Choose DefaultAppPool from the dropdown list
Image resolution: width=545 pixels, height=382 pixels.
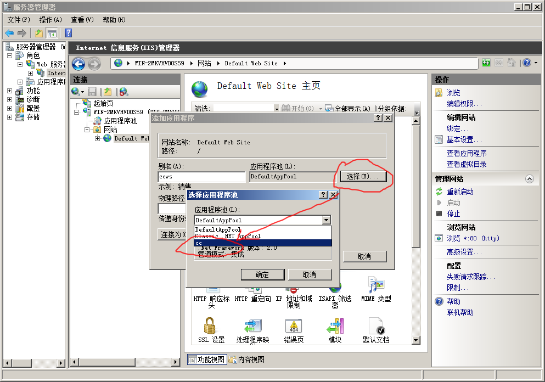tap(262, 229)
